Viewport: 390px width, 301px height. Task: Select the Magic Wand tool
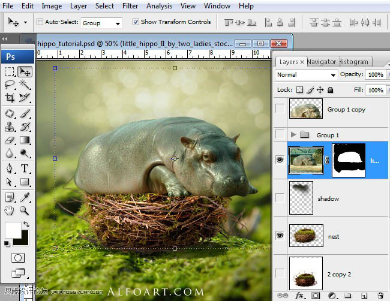click(x=25, y=85)
